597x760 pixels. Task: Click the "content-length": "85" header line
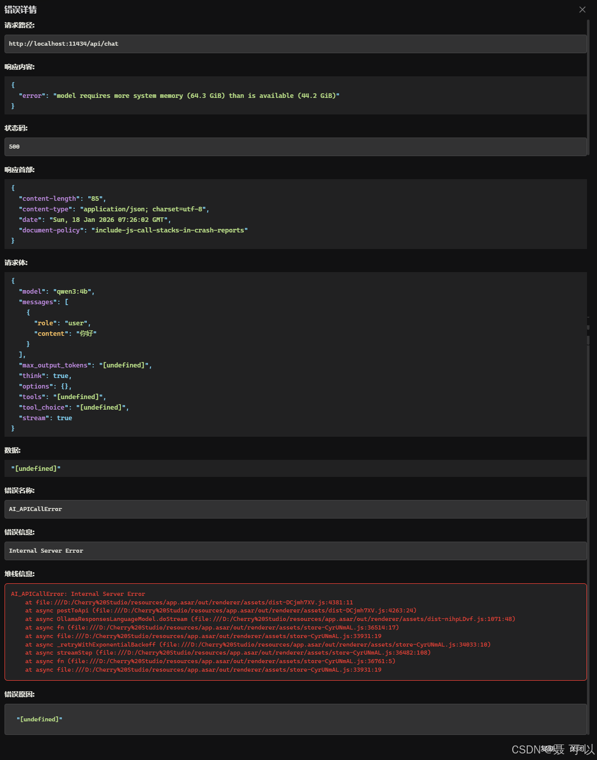pos(62,199)
